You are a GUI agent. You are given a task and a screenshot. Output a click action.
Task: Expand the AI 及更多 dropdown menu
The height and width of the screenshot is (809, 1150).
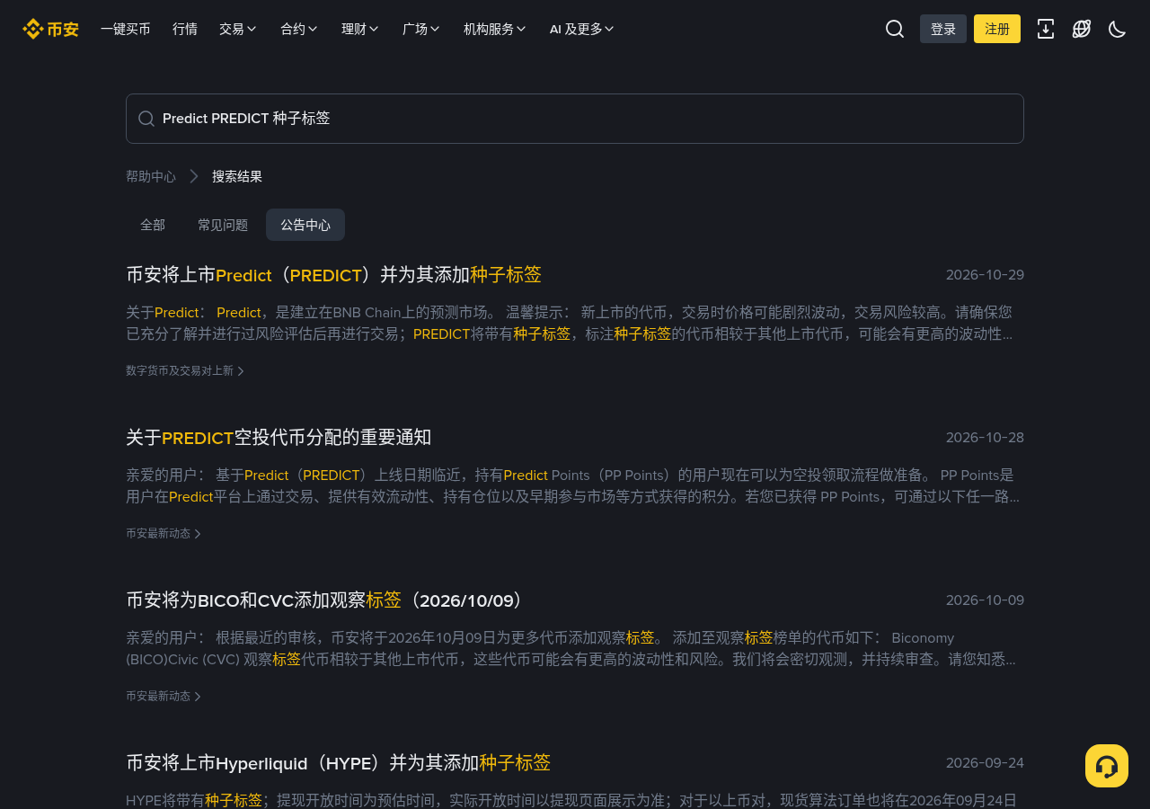[x=582, y=29]
